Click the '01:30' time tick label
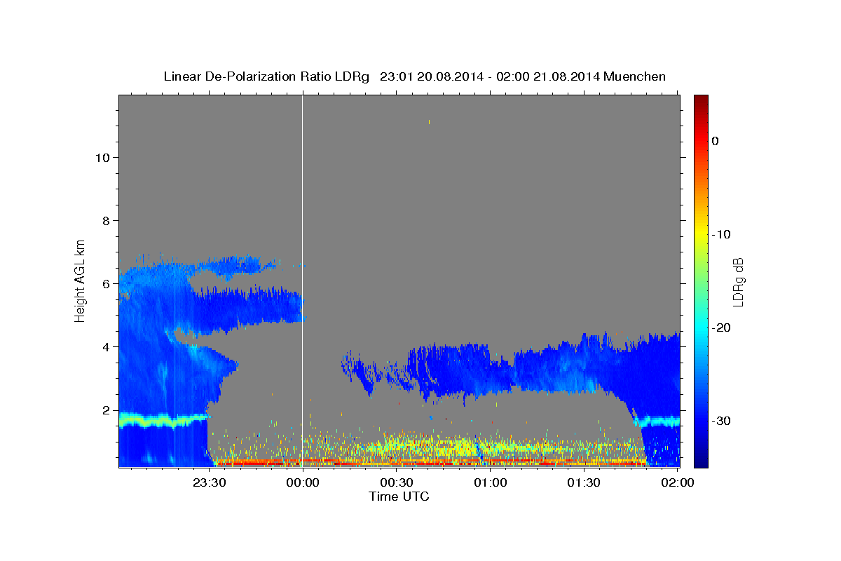Viewport: 841px width, 561px height. click(584, 483)
